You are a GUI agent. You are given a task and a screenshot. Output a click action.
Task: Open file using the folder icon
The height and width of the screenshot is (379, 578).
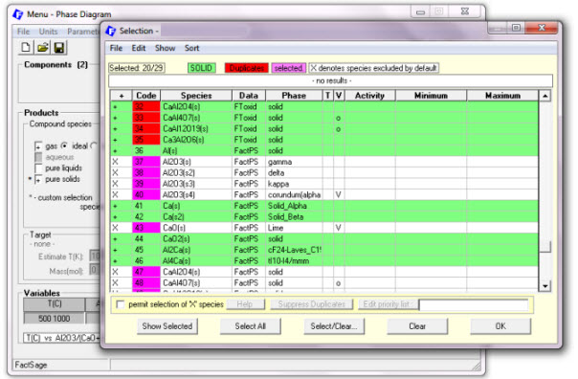point(43,48)
